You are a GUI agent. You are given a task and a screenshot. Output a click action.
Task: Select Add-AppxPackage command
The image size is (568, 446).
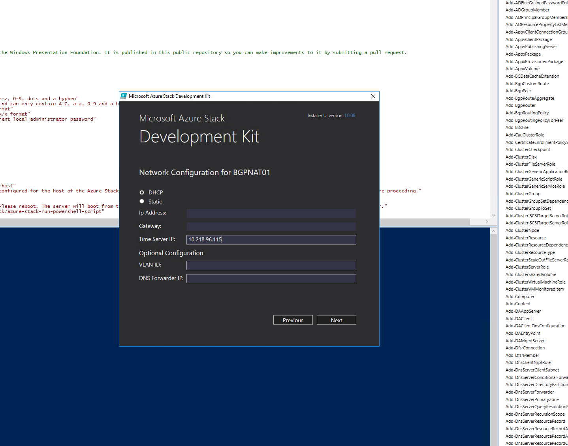(x=523, y=54)
